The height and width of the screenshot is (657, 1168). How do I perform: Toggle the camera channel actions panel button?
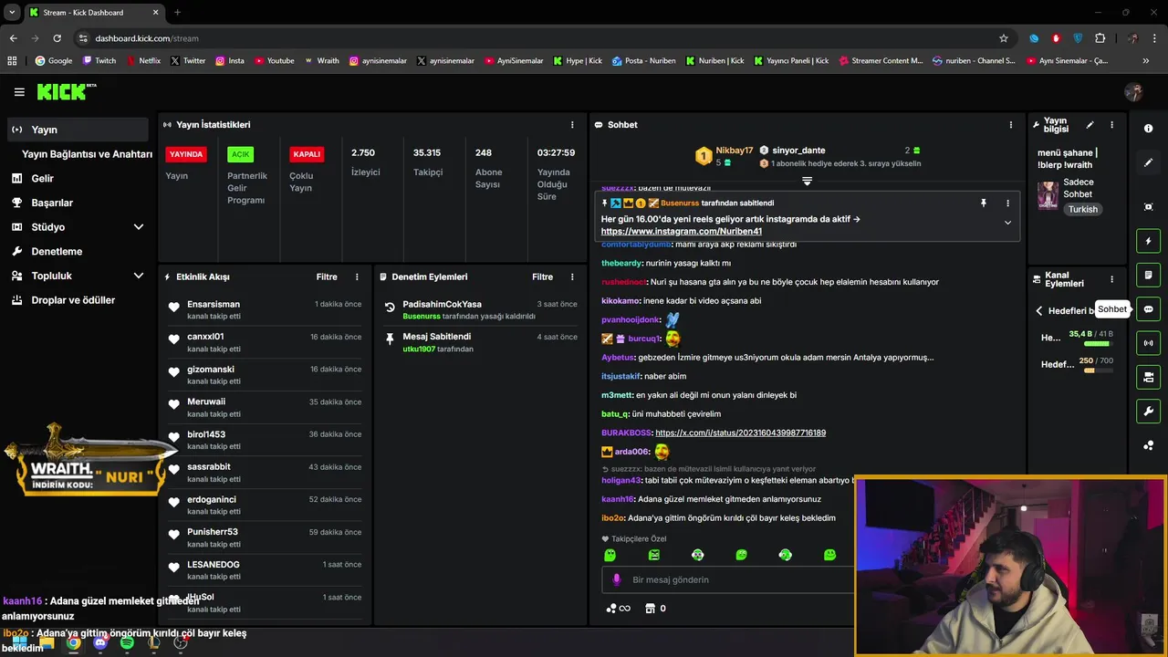pos(1148,377)
